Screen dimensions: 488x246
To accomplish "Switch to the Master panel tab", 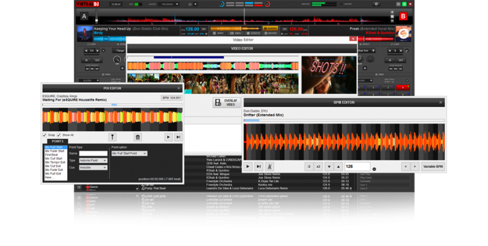I will 270,33.
